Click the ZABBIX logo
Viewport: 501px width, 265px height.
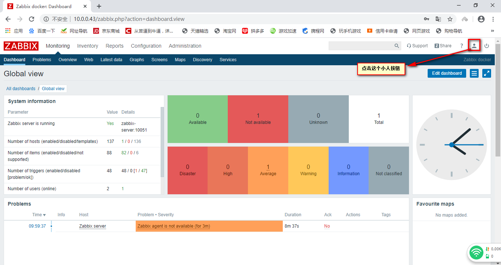click(21, 46)
